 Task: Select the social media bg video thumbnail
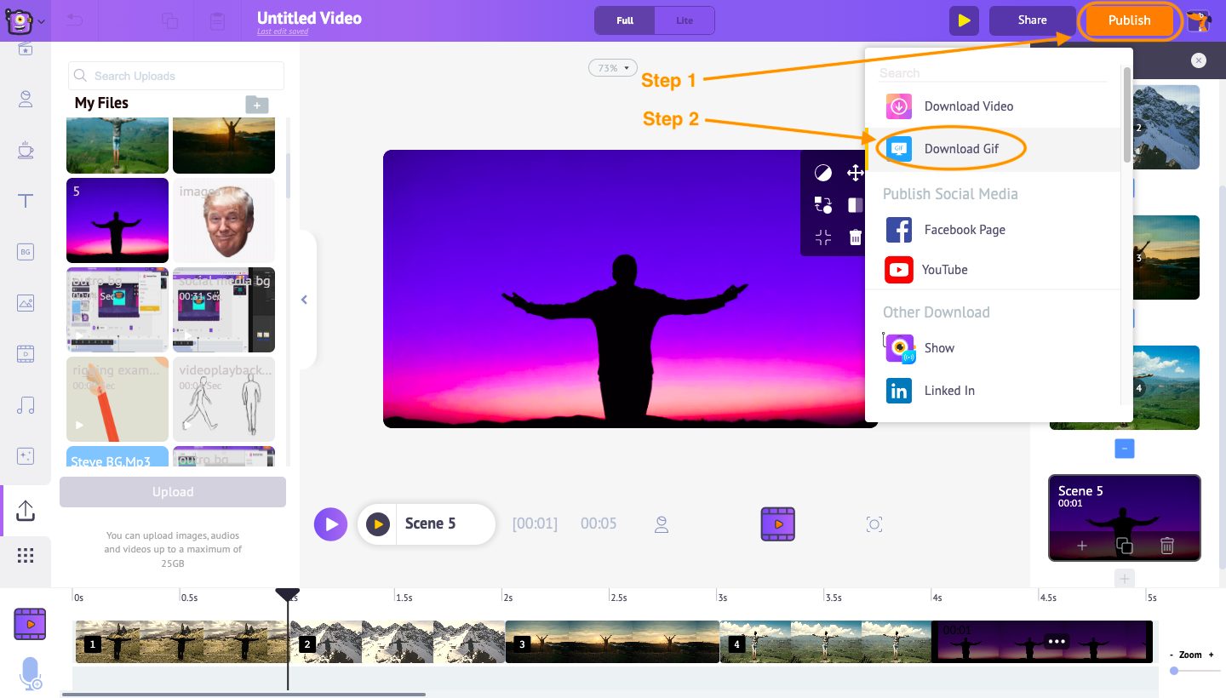224,310
